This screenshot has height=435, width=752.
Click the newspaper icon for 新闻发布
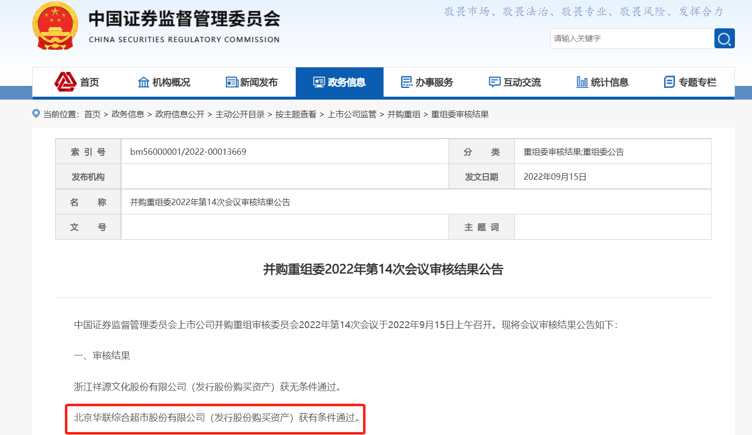point(232,82)
